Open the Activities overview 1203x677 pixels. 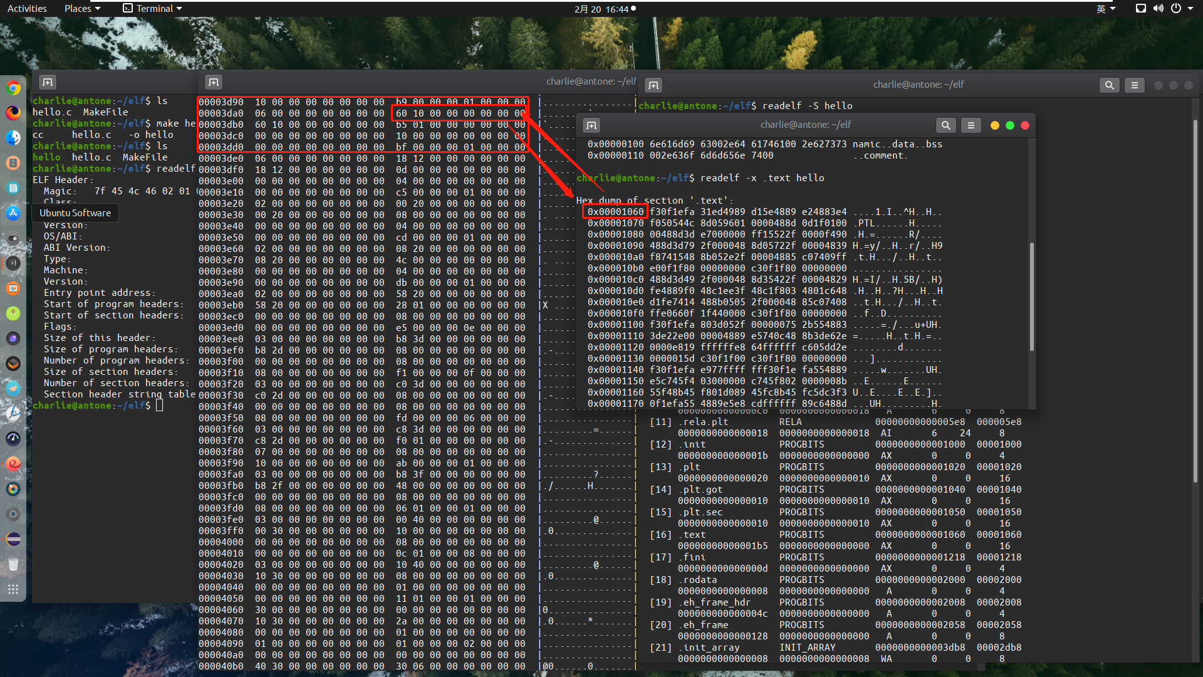27,8
